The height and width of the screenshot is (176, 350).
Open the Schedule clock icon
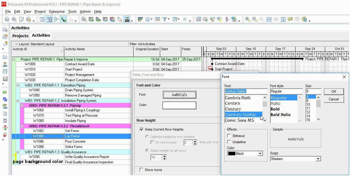coord(205,19)
